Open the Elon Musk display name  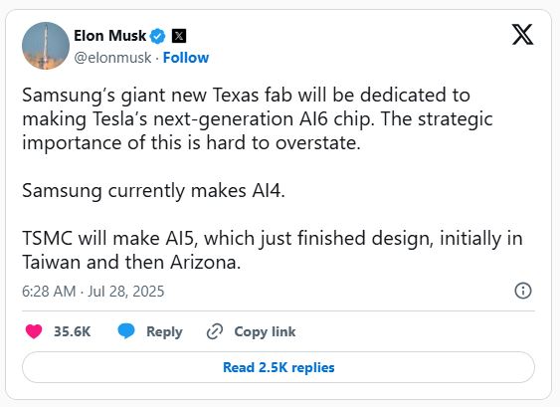point(110,36)
